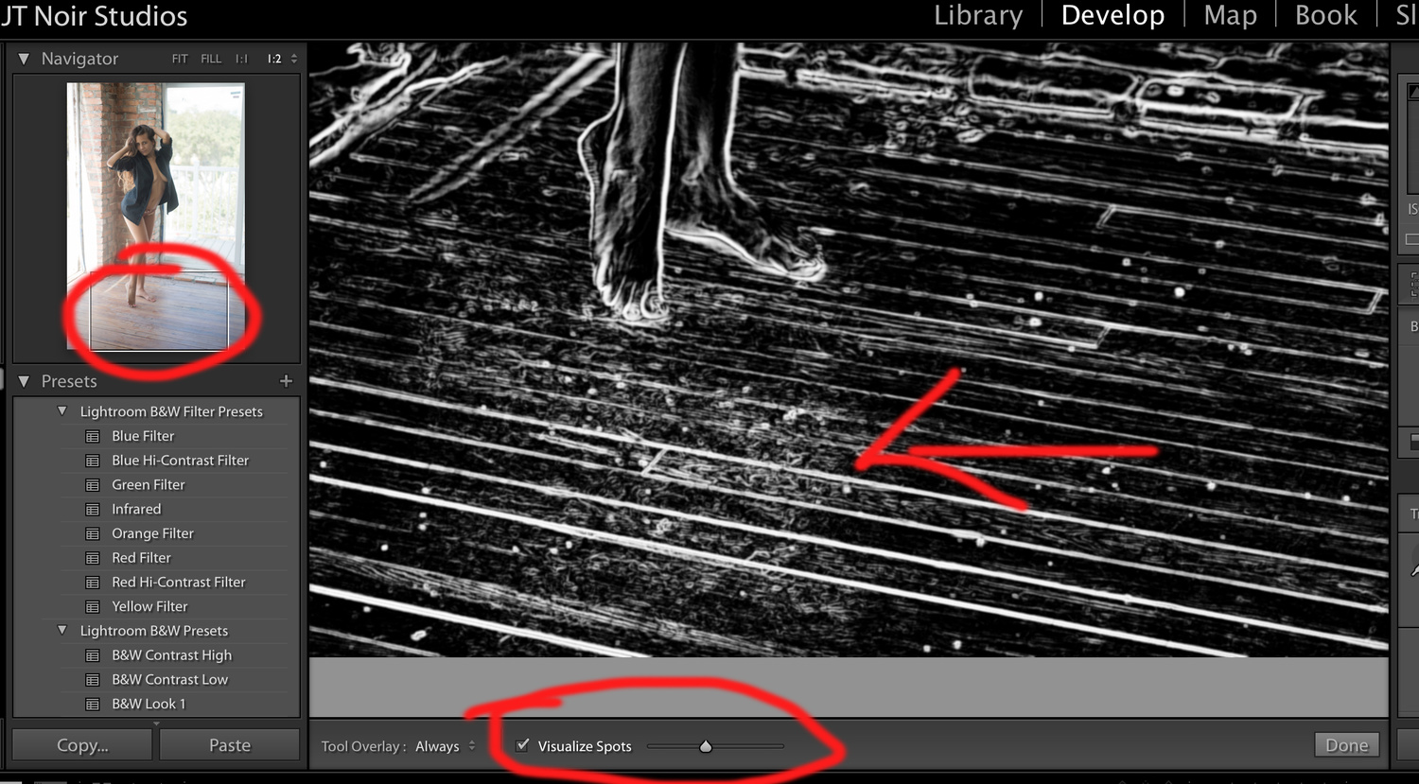Open the Map module
This screenshot has height=784, width=1419.
click(x=1230, y=16)
